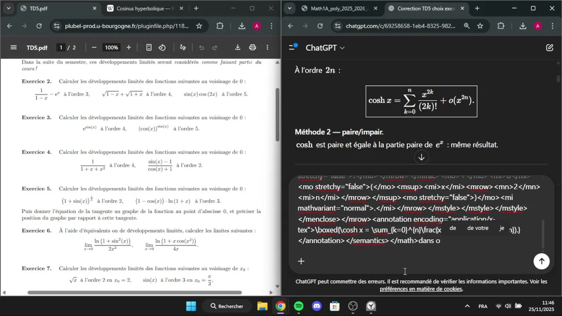
Task: Reload the ChatGPT page
Action: (x=320, y=26)
